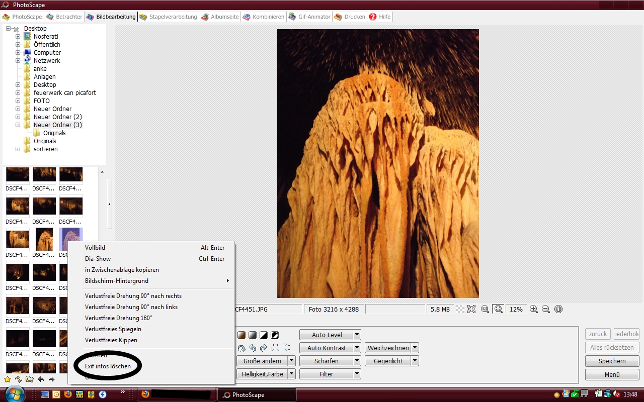
Task: Expand the FOTO folder in tree
Action: tap(18, 101)
